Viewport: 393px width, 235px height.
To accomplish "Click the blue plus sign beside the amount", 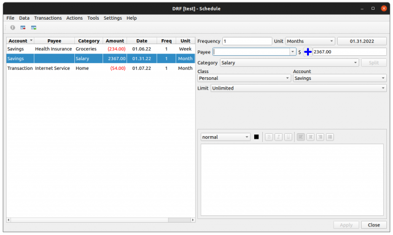I will pos(308,52).
